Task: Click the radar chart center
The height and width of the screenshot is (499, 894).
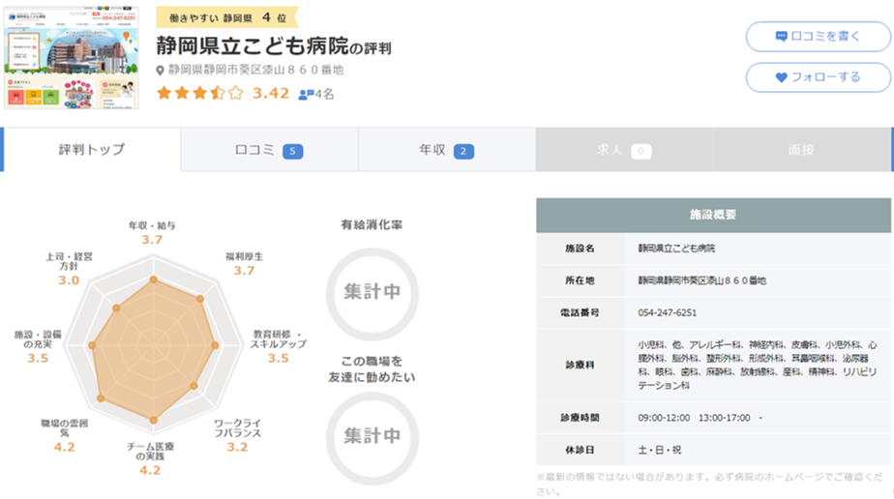Action: coord(153,345)
